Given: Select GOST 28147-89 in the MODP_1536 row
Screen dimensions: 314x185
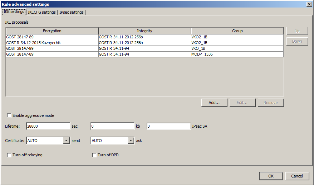Looking at the screenshot, I should pos(52,54).
